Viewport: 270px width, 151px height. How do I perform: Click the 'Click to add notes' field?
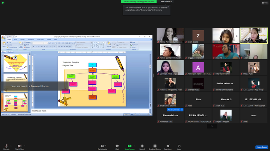(x=91, y=111)
